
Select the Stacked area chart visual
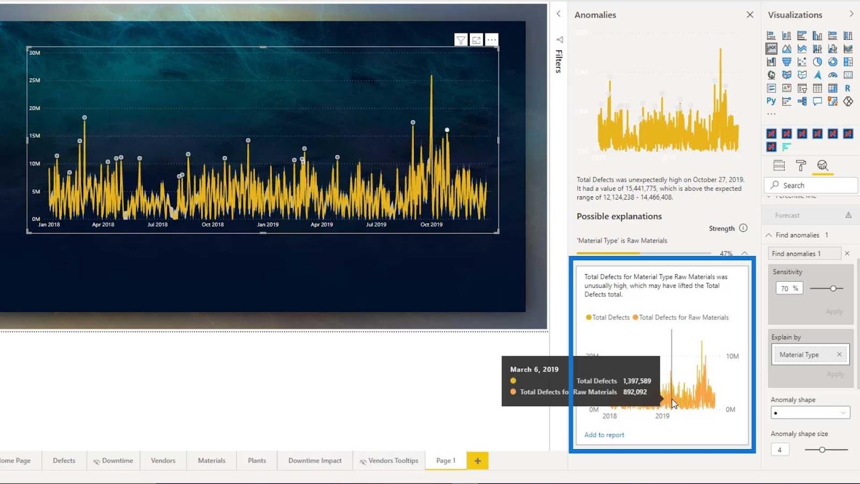click(802, 49)
